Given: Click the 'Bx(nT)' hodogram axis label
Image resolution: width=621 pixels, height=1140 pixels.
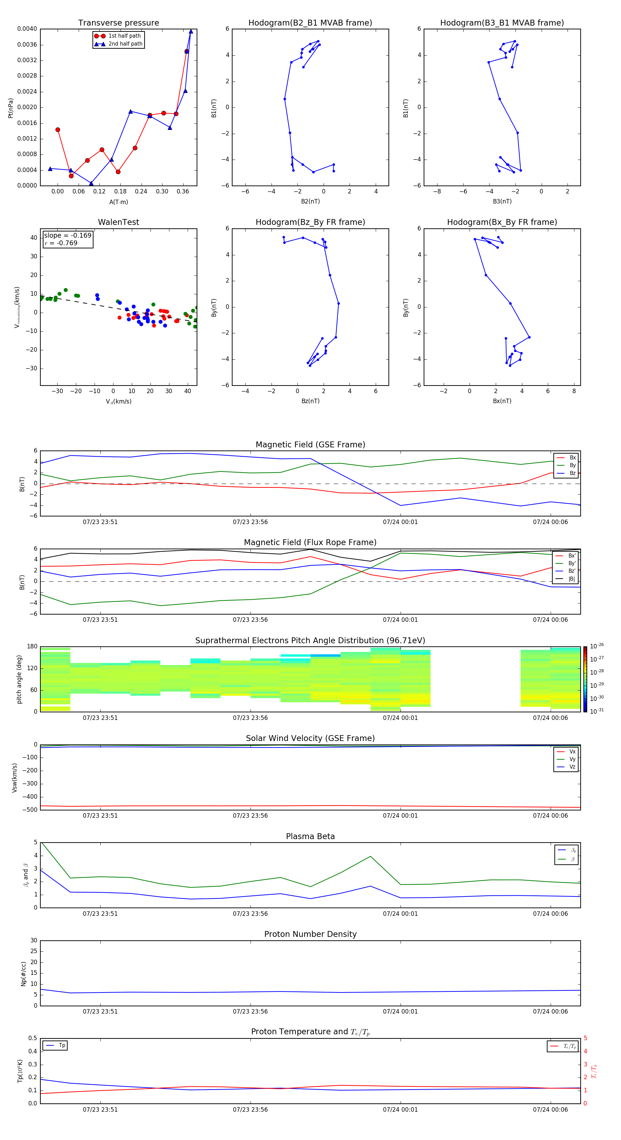Looking at the screenshot, I should tap(502, 401).
